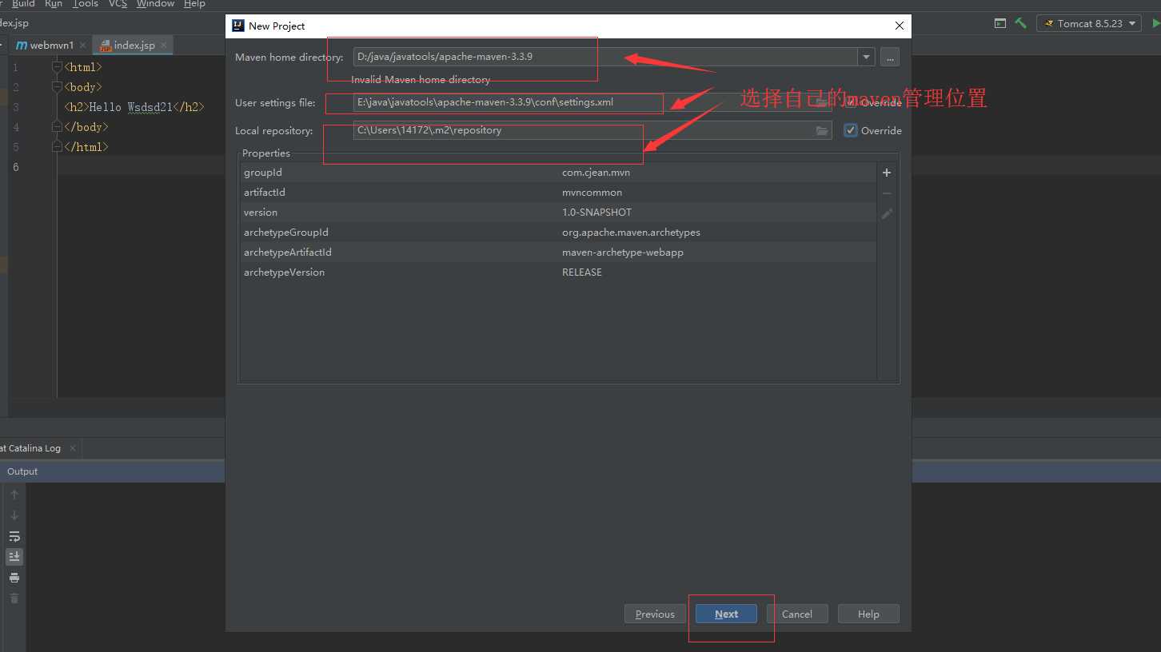Viewport: 1161px width, 652px height.
Task: Open the Run menu
Action: [54, 4]
